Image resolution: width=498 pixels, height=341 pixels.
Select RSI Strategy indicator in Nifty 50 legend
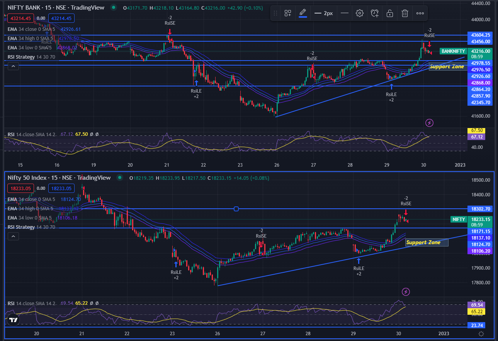(31, 227)
